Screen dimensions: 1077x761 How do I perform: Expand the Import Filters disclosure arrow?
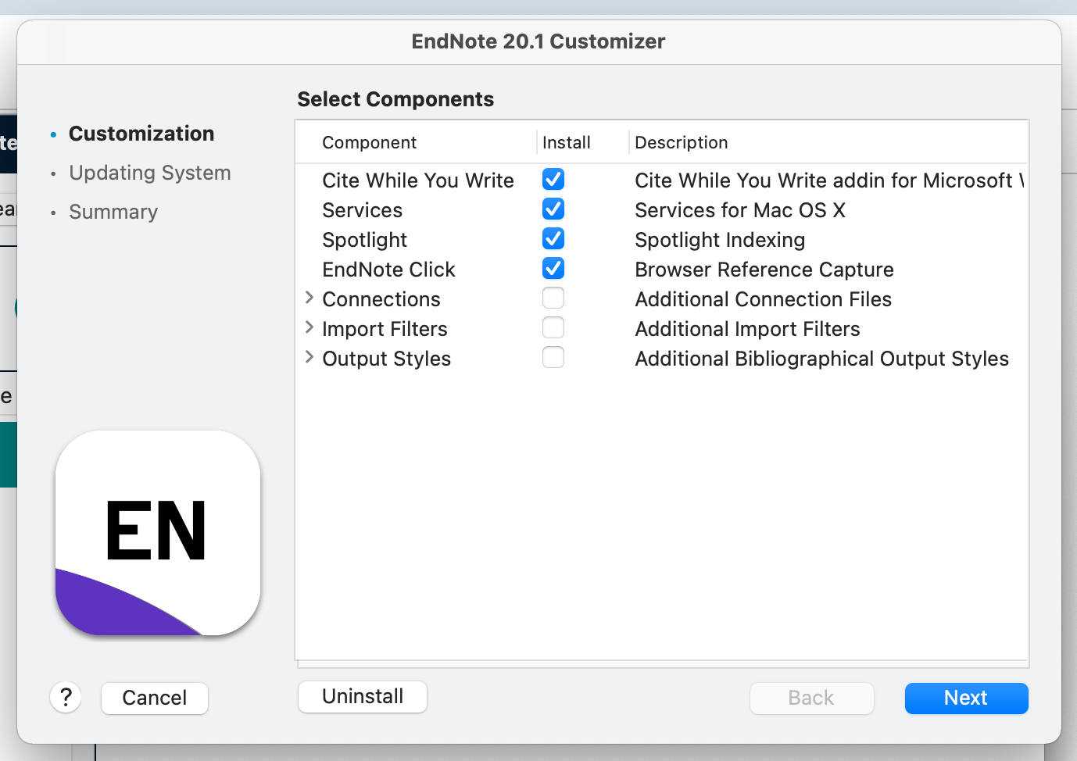click(x=310, y=327)
